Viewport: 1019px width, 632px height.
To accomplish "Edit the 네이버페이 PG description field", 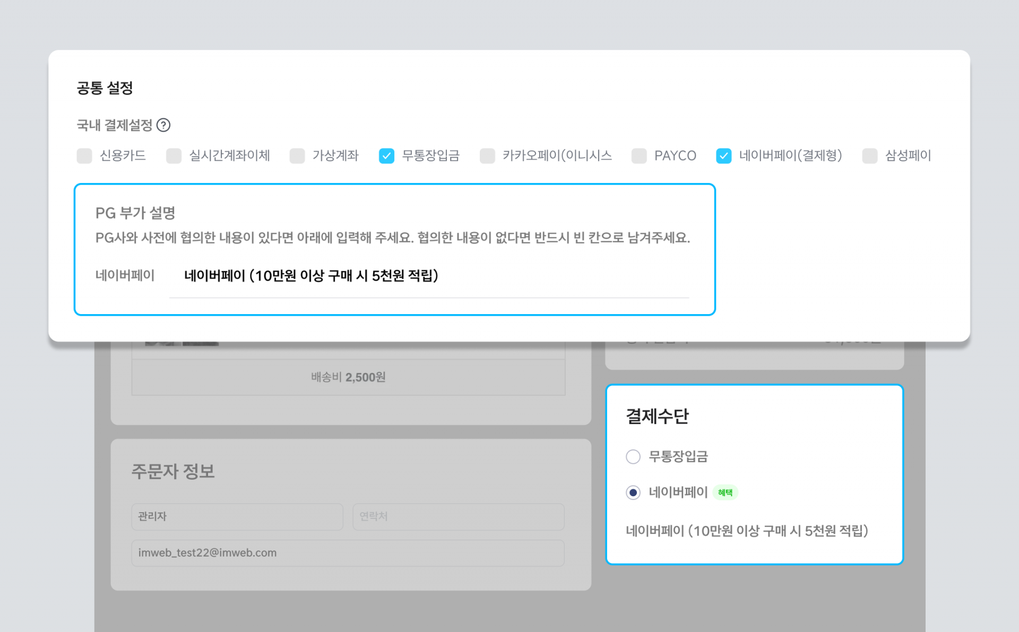I will [429, 276].
